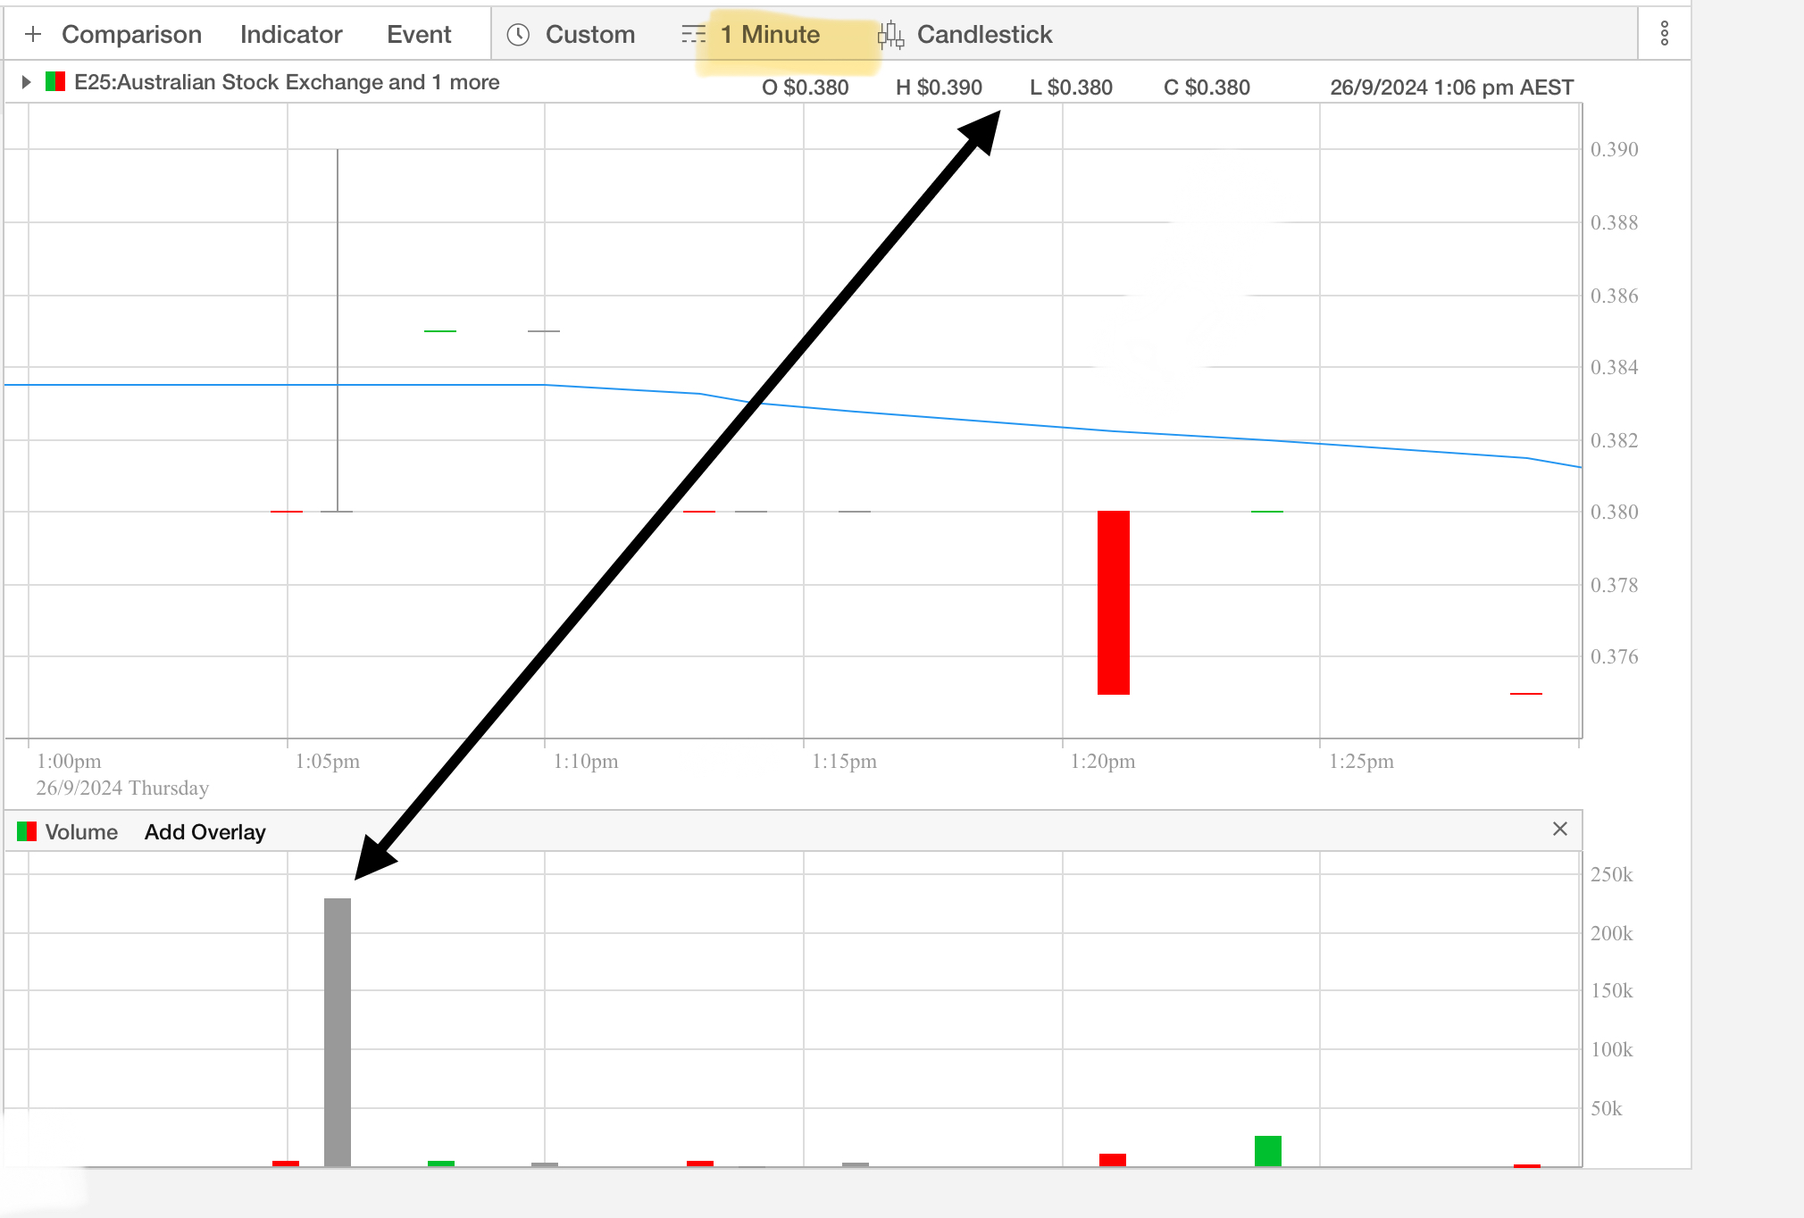Click the 26/9/2024 1:06 pm AEST timestamp
Viewport: 1804px width, 1218px height.
pyautogui.click(x=1452, y=88)
